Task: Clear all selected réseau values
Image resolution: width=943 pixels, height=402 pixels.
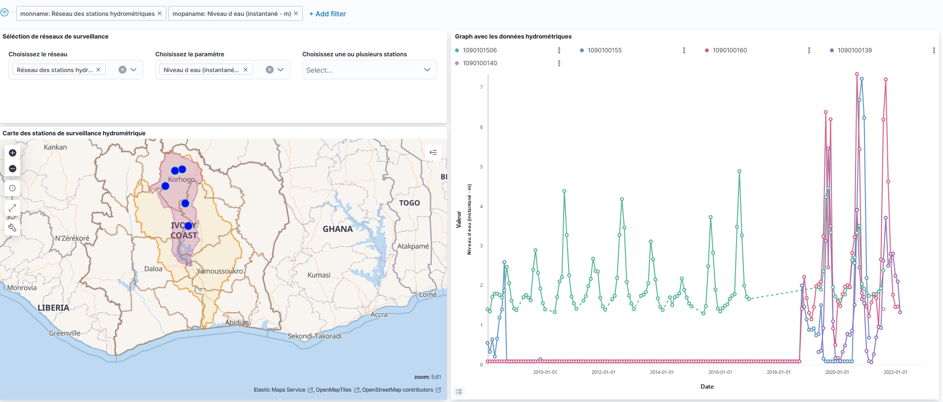Action: click(123, 70)
